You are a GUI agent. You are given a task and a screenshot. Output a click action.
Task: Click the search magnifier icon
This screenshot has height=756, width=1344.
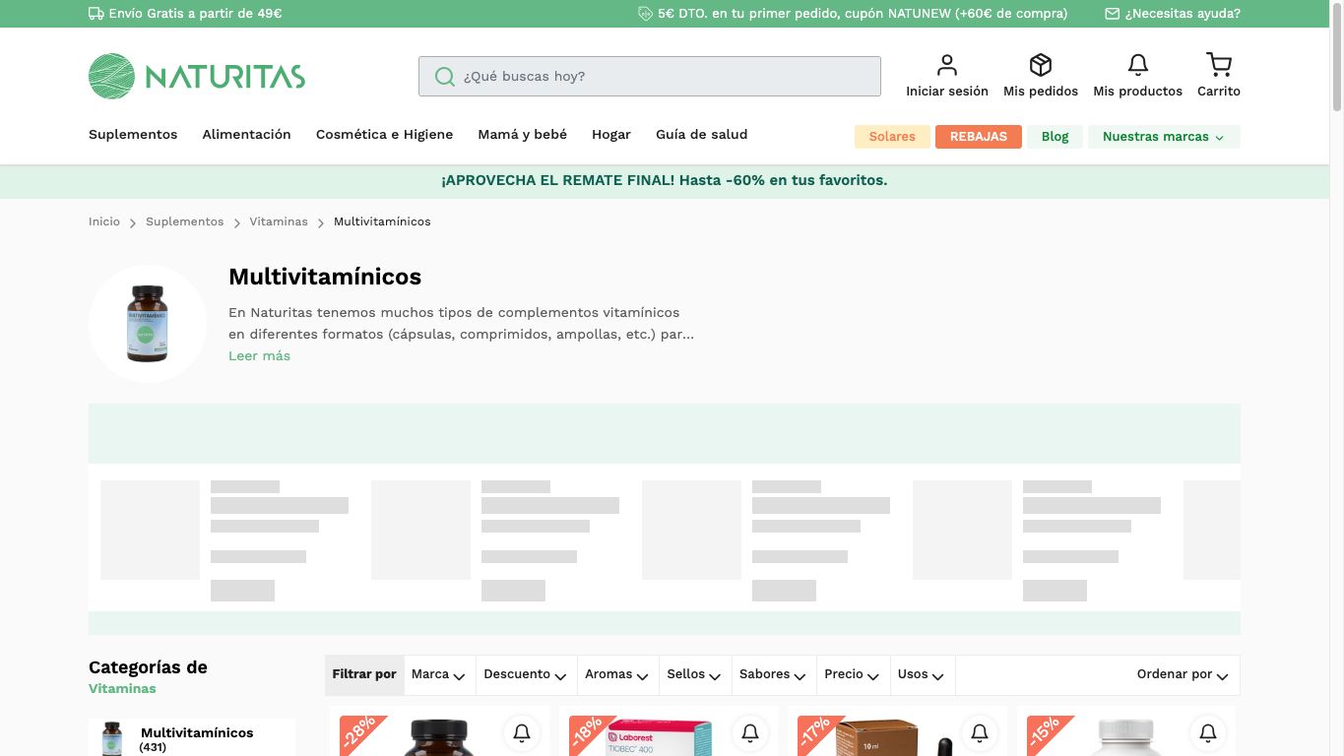point(445,77)
